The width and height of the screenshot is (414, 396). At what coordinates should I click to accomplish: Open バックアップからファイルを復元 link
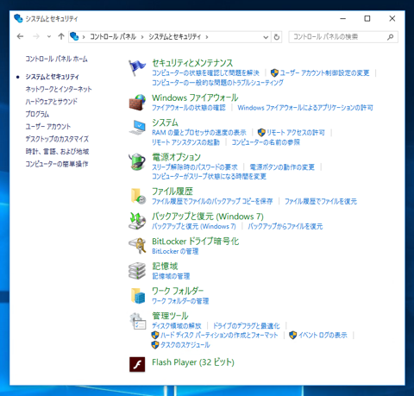point(285,226)
